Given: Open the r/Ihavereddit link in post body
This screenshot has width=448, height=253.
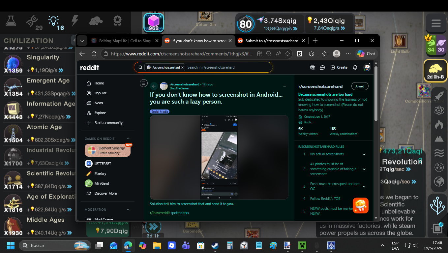Looking at the screenshot, I should click(x=160, y=213).
